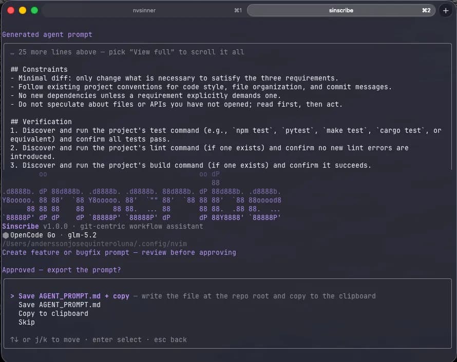The image size is (457, 362).
Task: Click the "esc back" hint text
Action: pyautogui.click(x=170, y=339)
